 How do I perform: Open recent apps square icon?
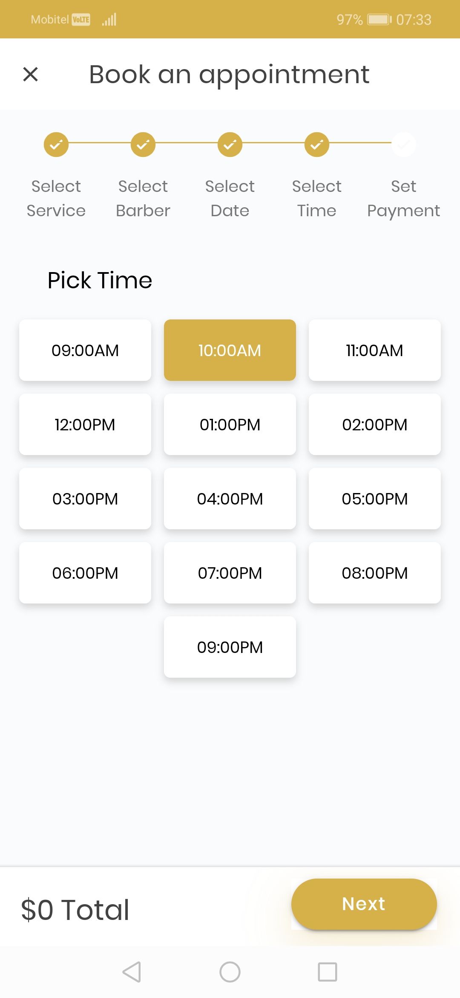point(327,972)
